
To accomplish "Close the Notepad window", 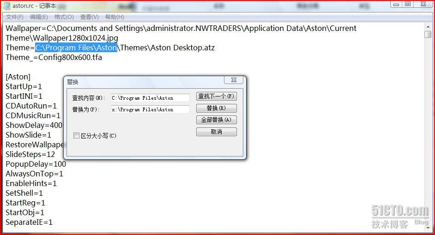I will 423,4.
